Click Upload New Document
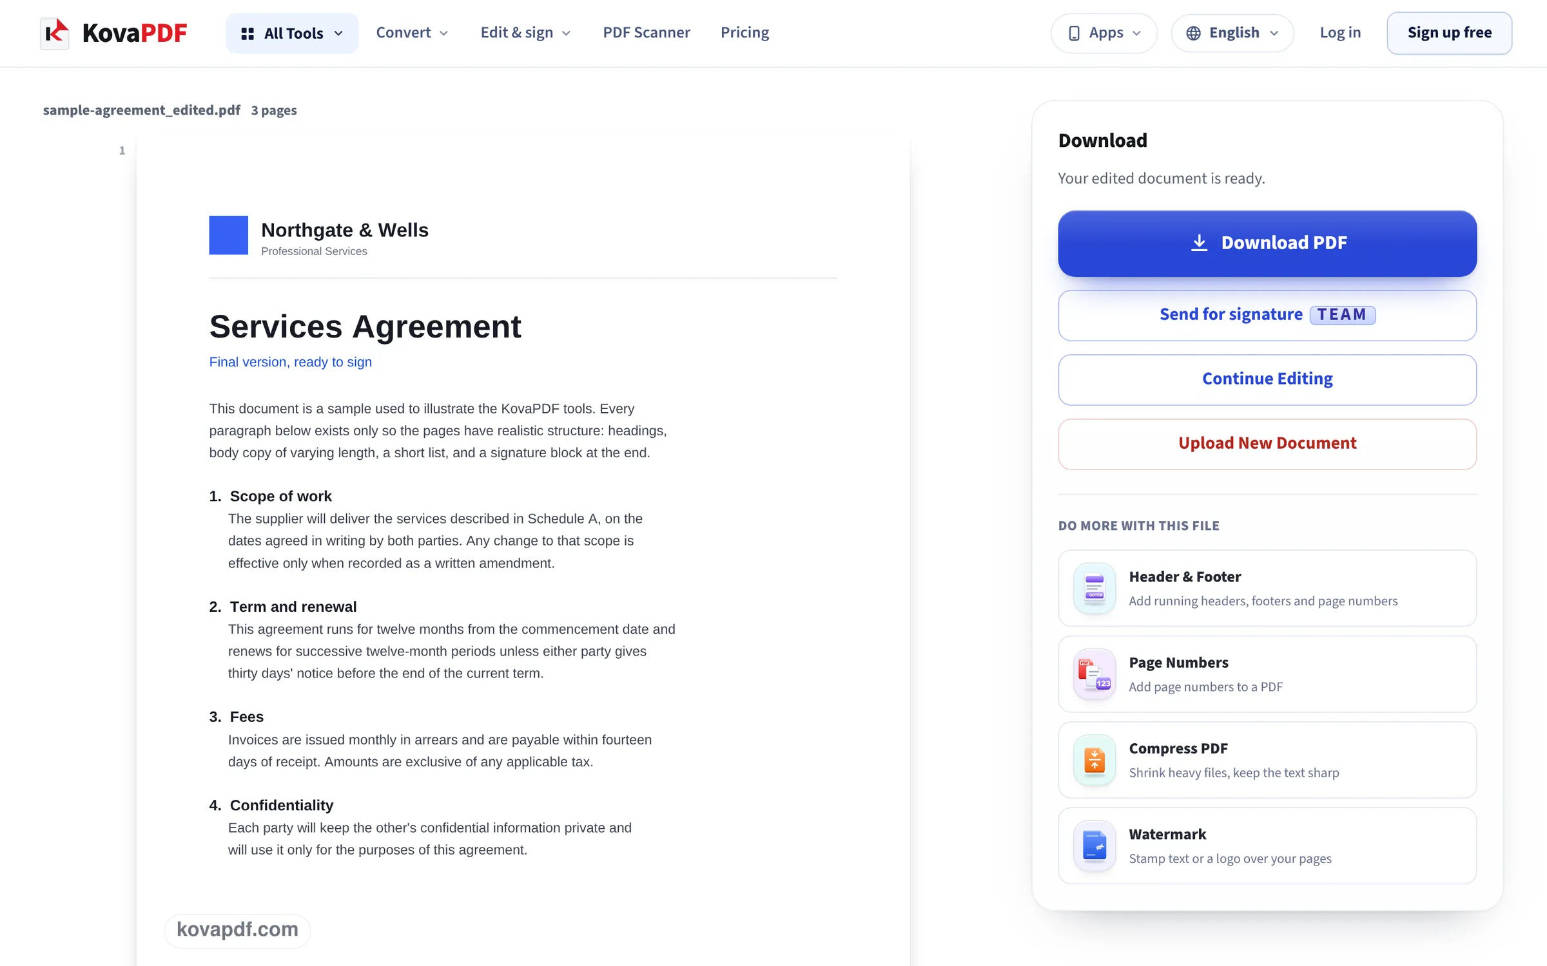Image resolution: width=1547 pixels, height=966 pixels. click(x=1267, y=444)
